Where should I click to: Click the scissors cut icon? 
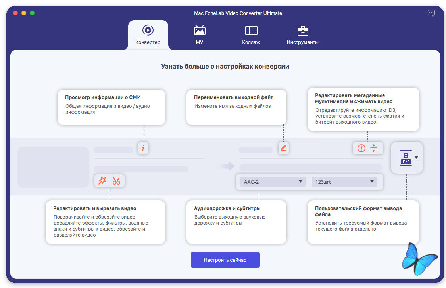point(116,181)
